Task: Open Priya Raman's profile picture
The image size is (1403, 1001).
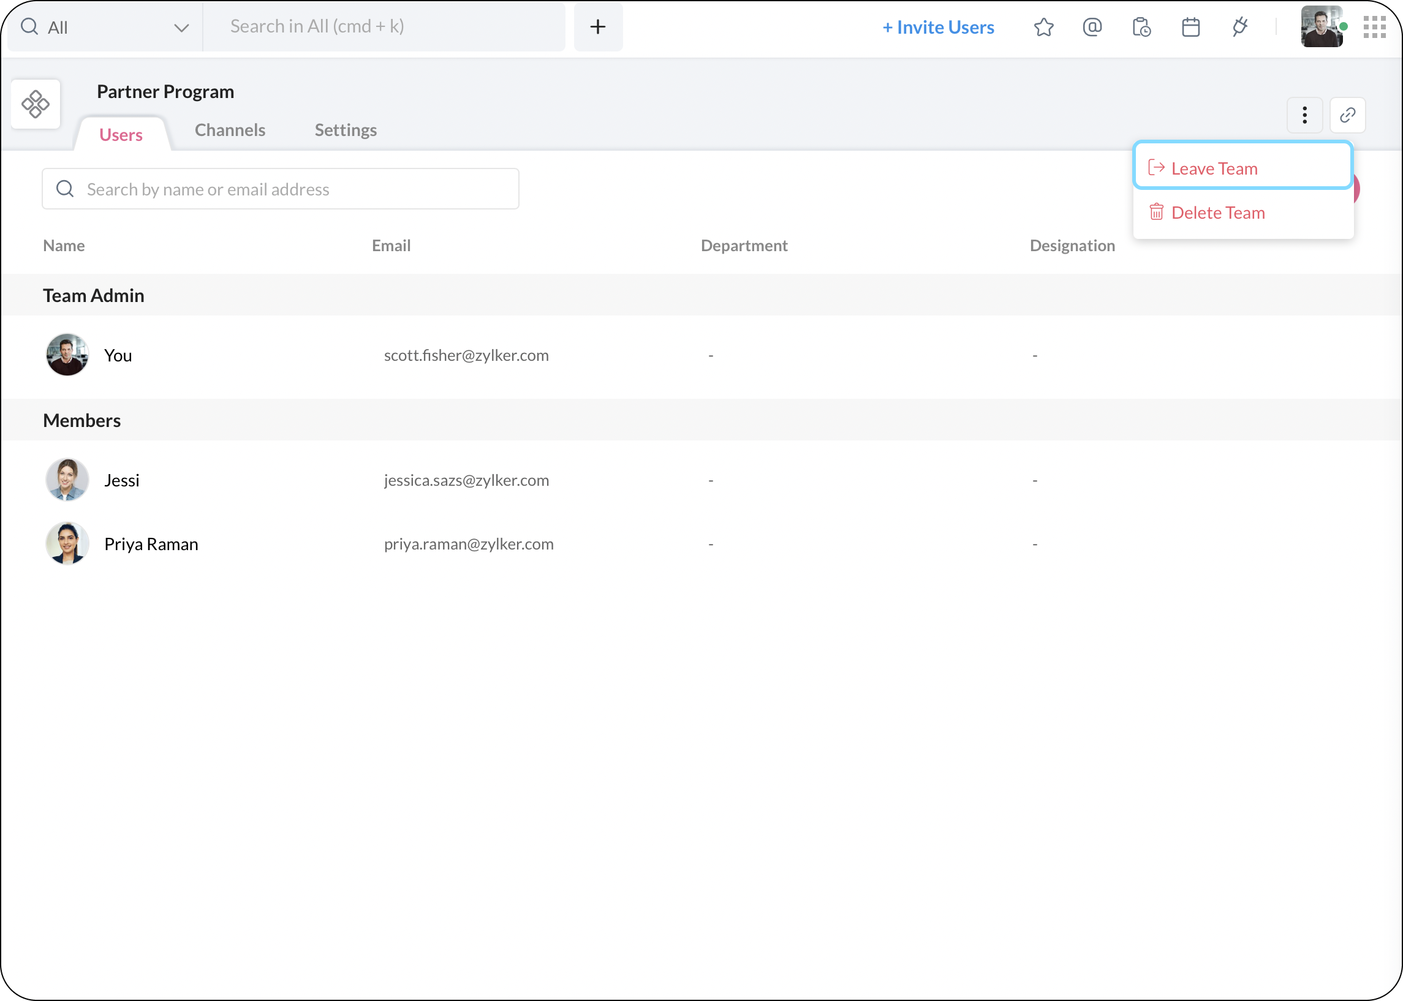Action: pos(67,543)
